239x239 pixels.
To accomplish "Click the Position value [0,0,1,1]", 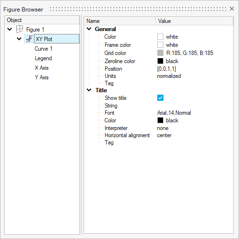I will pos(166,69).
